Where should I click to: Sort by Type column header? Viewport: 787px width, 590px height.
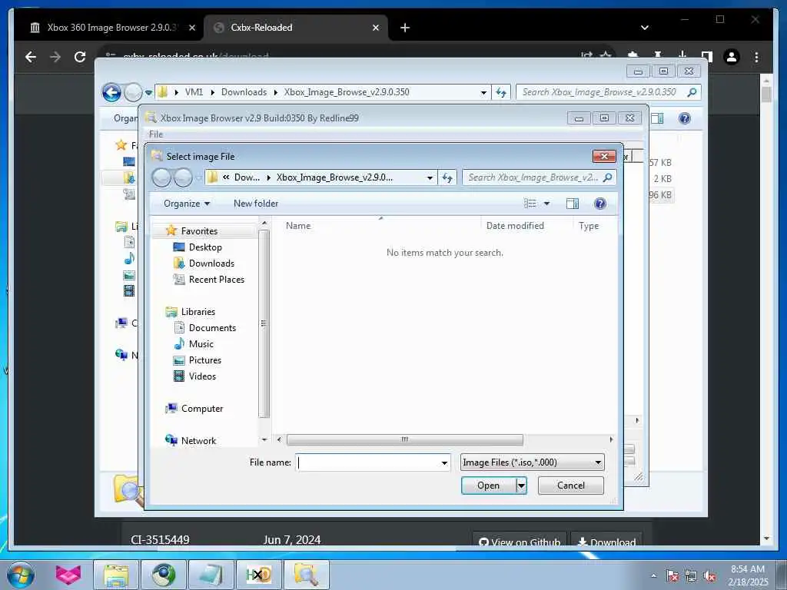pos(589,226)
